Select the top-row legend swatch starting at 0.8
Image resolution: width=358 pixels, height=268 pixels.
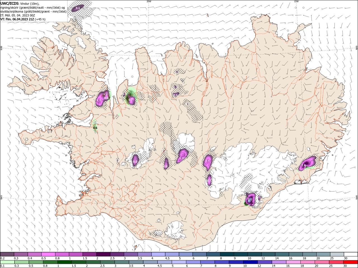62,254
